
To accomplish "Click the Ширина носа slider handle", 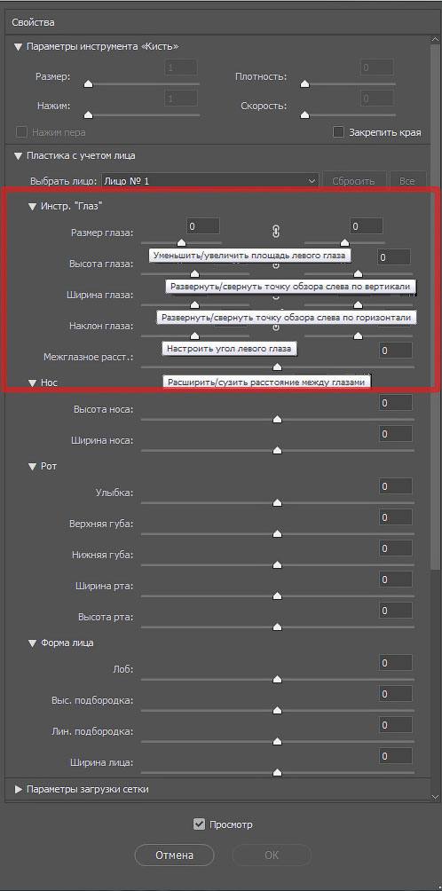I will tap(277, 450).
